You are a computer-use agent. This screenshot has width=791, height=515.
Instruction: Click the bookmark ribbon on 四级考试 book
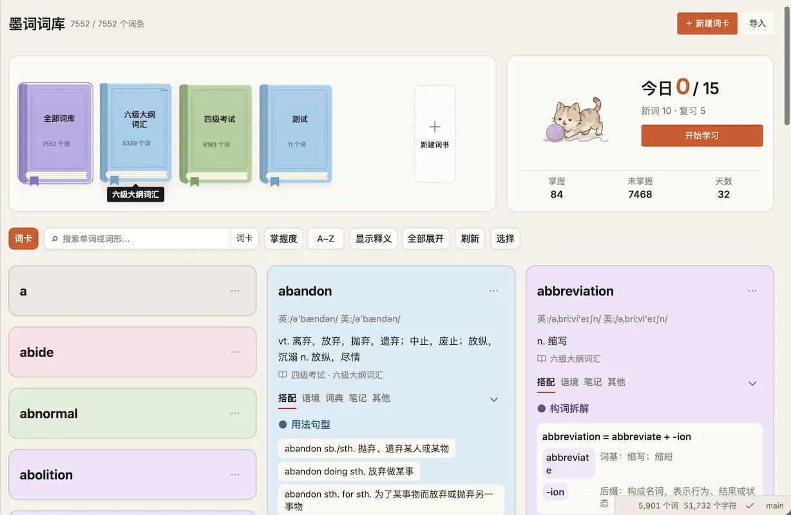[x=195, y=181]
